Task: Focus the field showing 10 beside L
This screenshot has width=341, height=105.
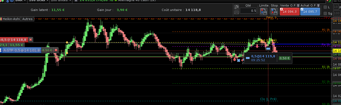Action: tap(336, 7)
